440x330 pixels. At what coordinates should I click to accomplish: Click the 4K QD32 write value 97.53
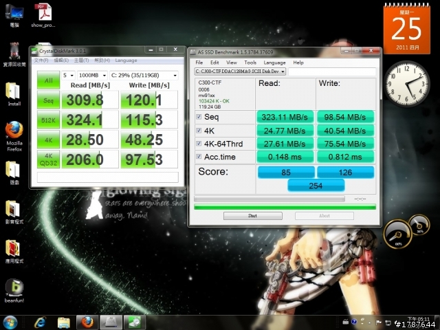(149, 159)
